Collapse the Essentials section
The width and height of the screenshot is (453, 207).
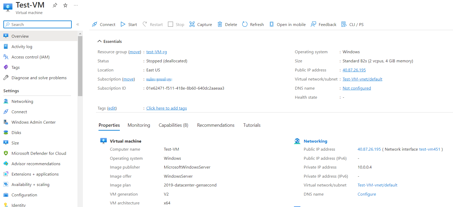click(110, 41)
